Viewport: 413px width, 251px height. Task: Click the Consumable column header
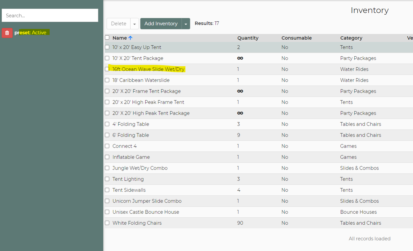click(296, 38)
